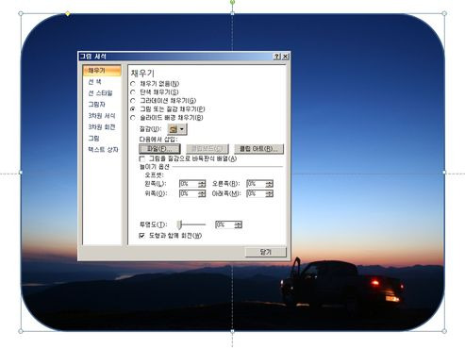Click the bottom-right corner sizing handle of the shape
Viewport: 465px width, 348px height.
pyautogui.click(x=444, y=331)
